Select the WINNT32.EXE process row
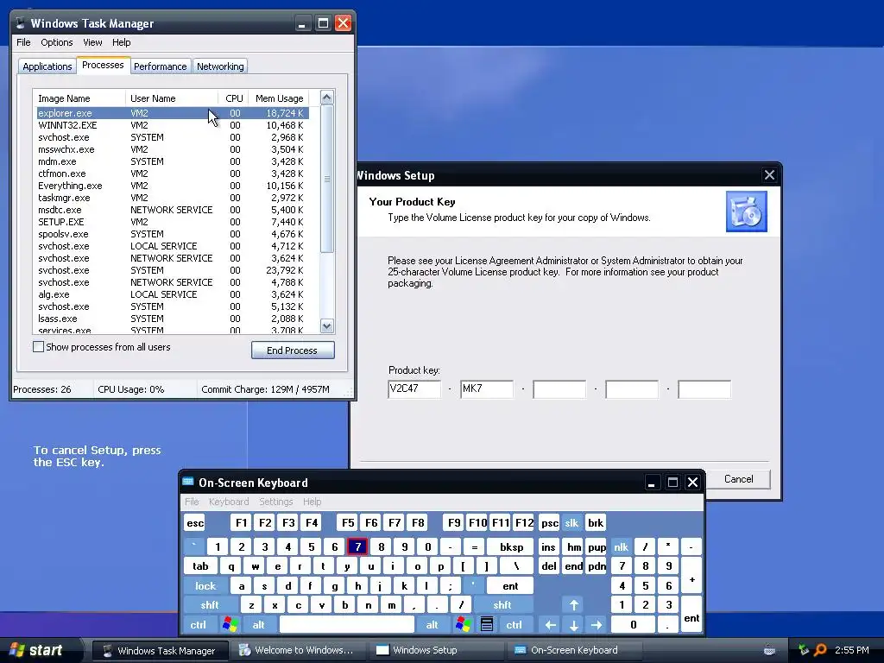This screenshot has height=663, width=884. tap(173, 125)
